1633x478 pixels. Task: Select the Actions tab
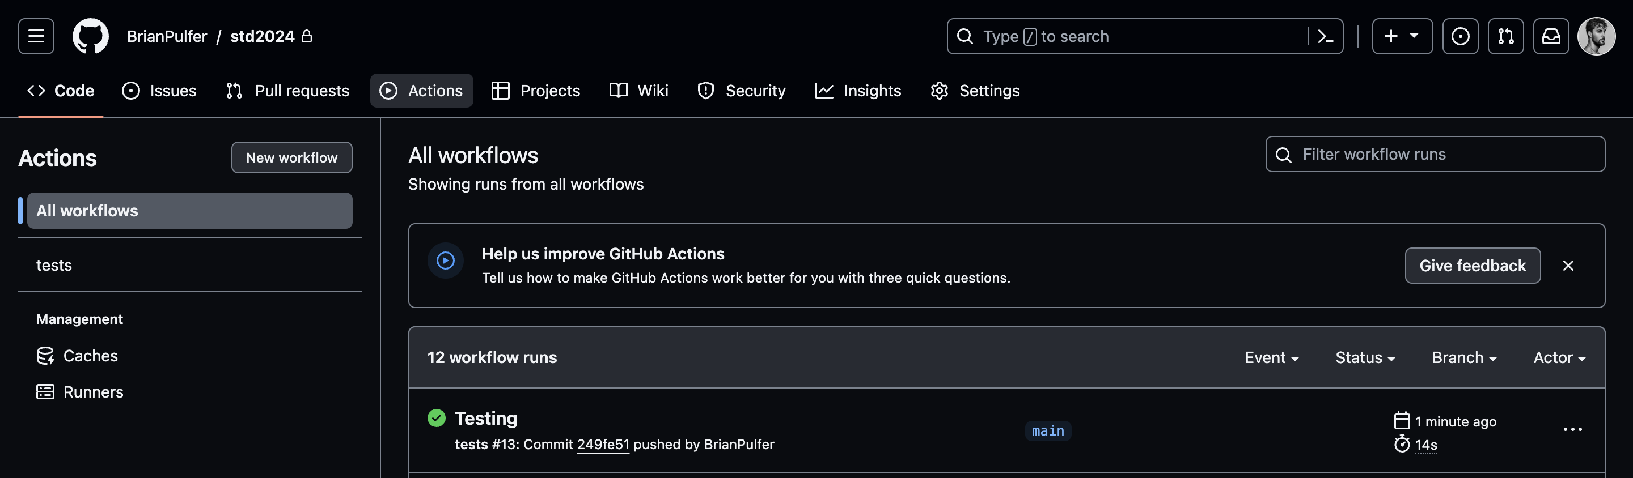(x=421, y=91)
